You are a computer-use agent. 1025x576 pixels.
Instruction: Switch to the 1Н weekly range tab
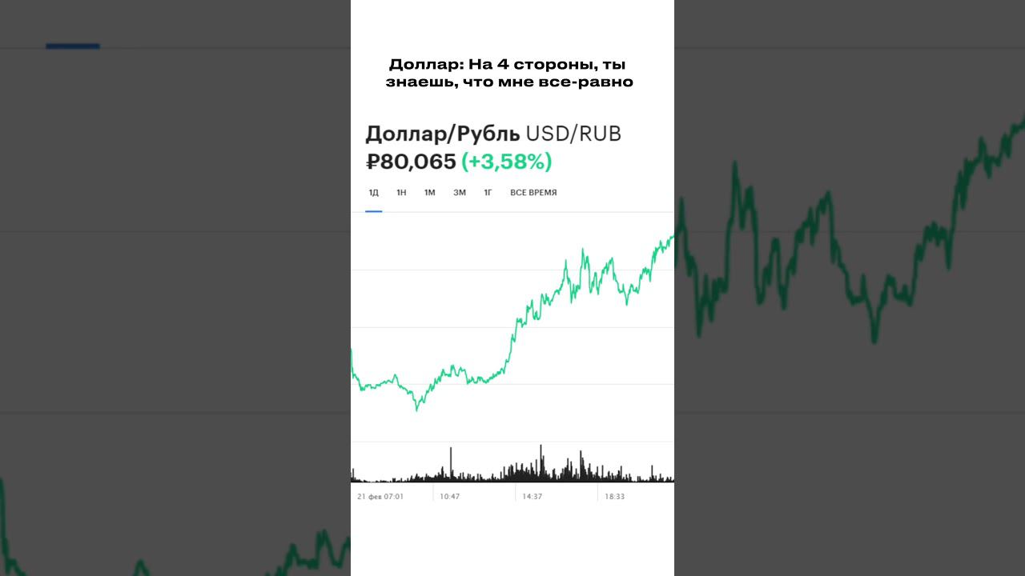[x=401, y=193]
